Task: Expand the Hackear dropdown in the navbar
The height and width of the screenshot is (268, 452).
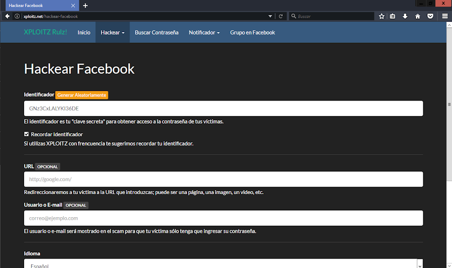Action: coord(112,33)
